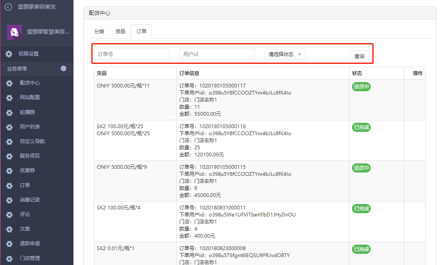This screenshot has width=445, height=265.
Task: Click the gear icon next to 退款申请
Action: (10, 244)
